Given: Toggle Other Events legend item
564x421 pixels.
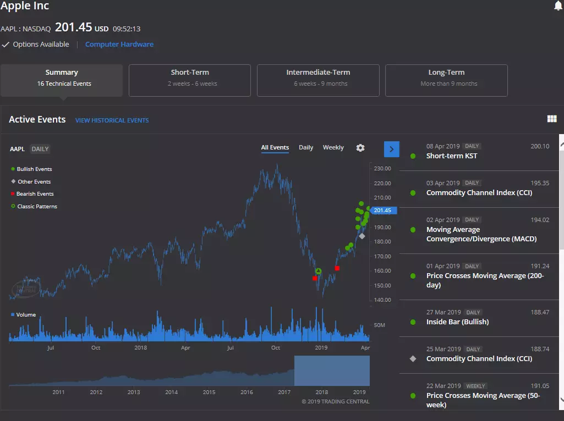Looking at the screenshot, I should pyautogui.click(x=31, y=181).
